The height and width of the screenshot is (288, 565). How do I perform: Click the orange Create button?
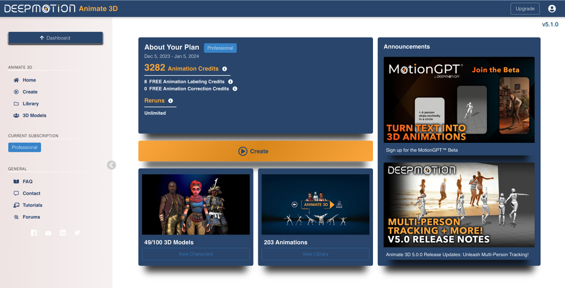(x=255, y=151)
